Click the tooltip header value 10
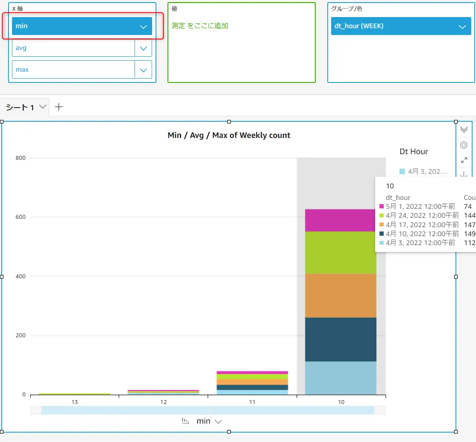The height and width of the screenshot is (442, 476). click(390, 186)
